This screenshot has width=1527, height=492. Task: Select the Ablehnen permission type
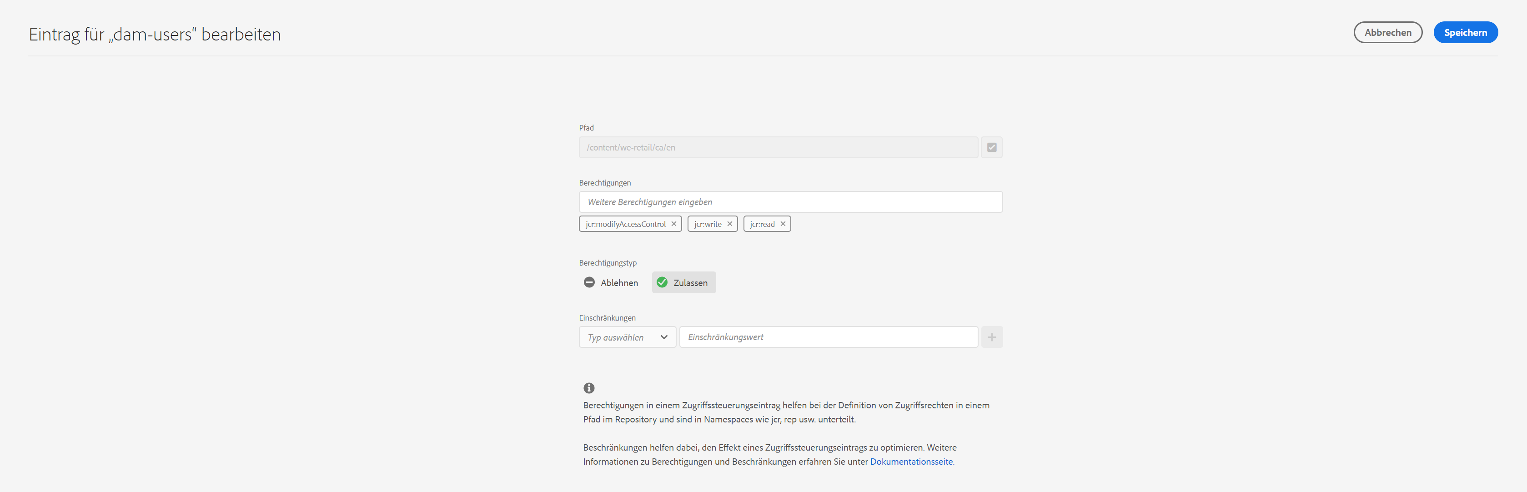(x=619, y=283)
